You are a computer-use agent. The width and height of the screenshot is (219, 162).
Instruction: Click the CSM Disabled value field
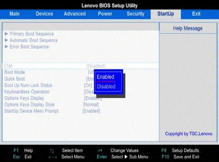(96, 66)
